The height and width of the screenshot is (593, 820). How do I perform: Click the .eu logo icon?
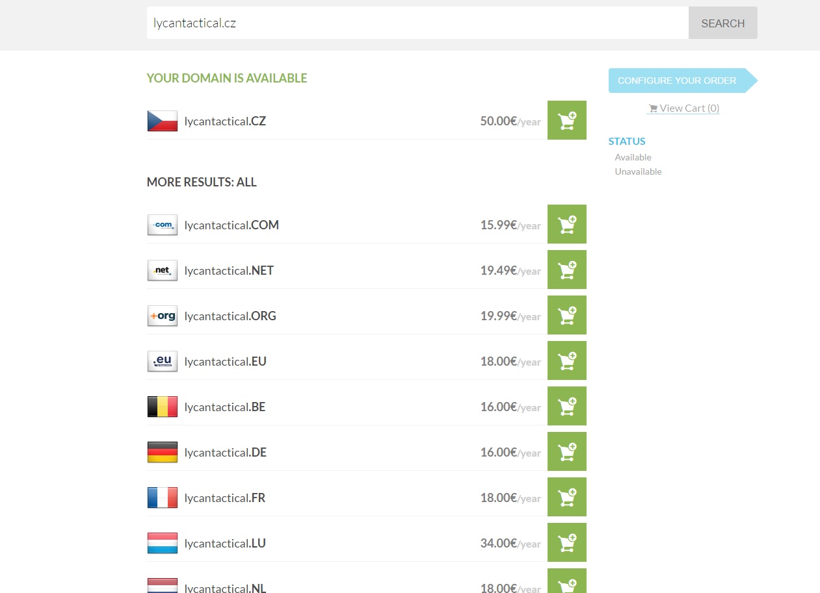[163, 361]
